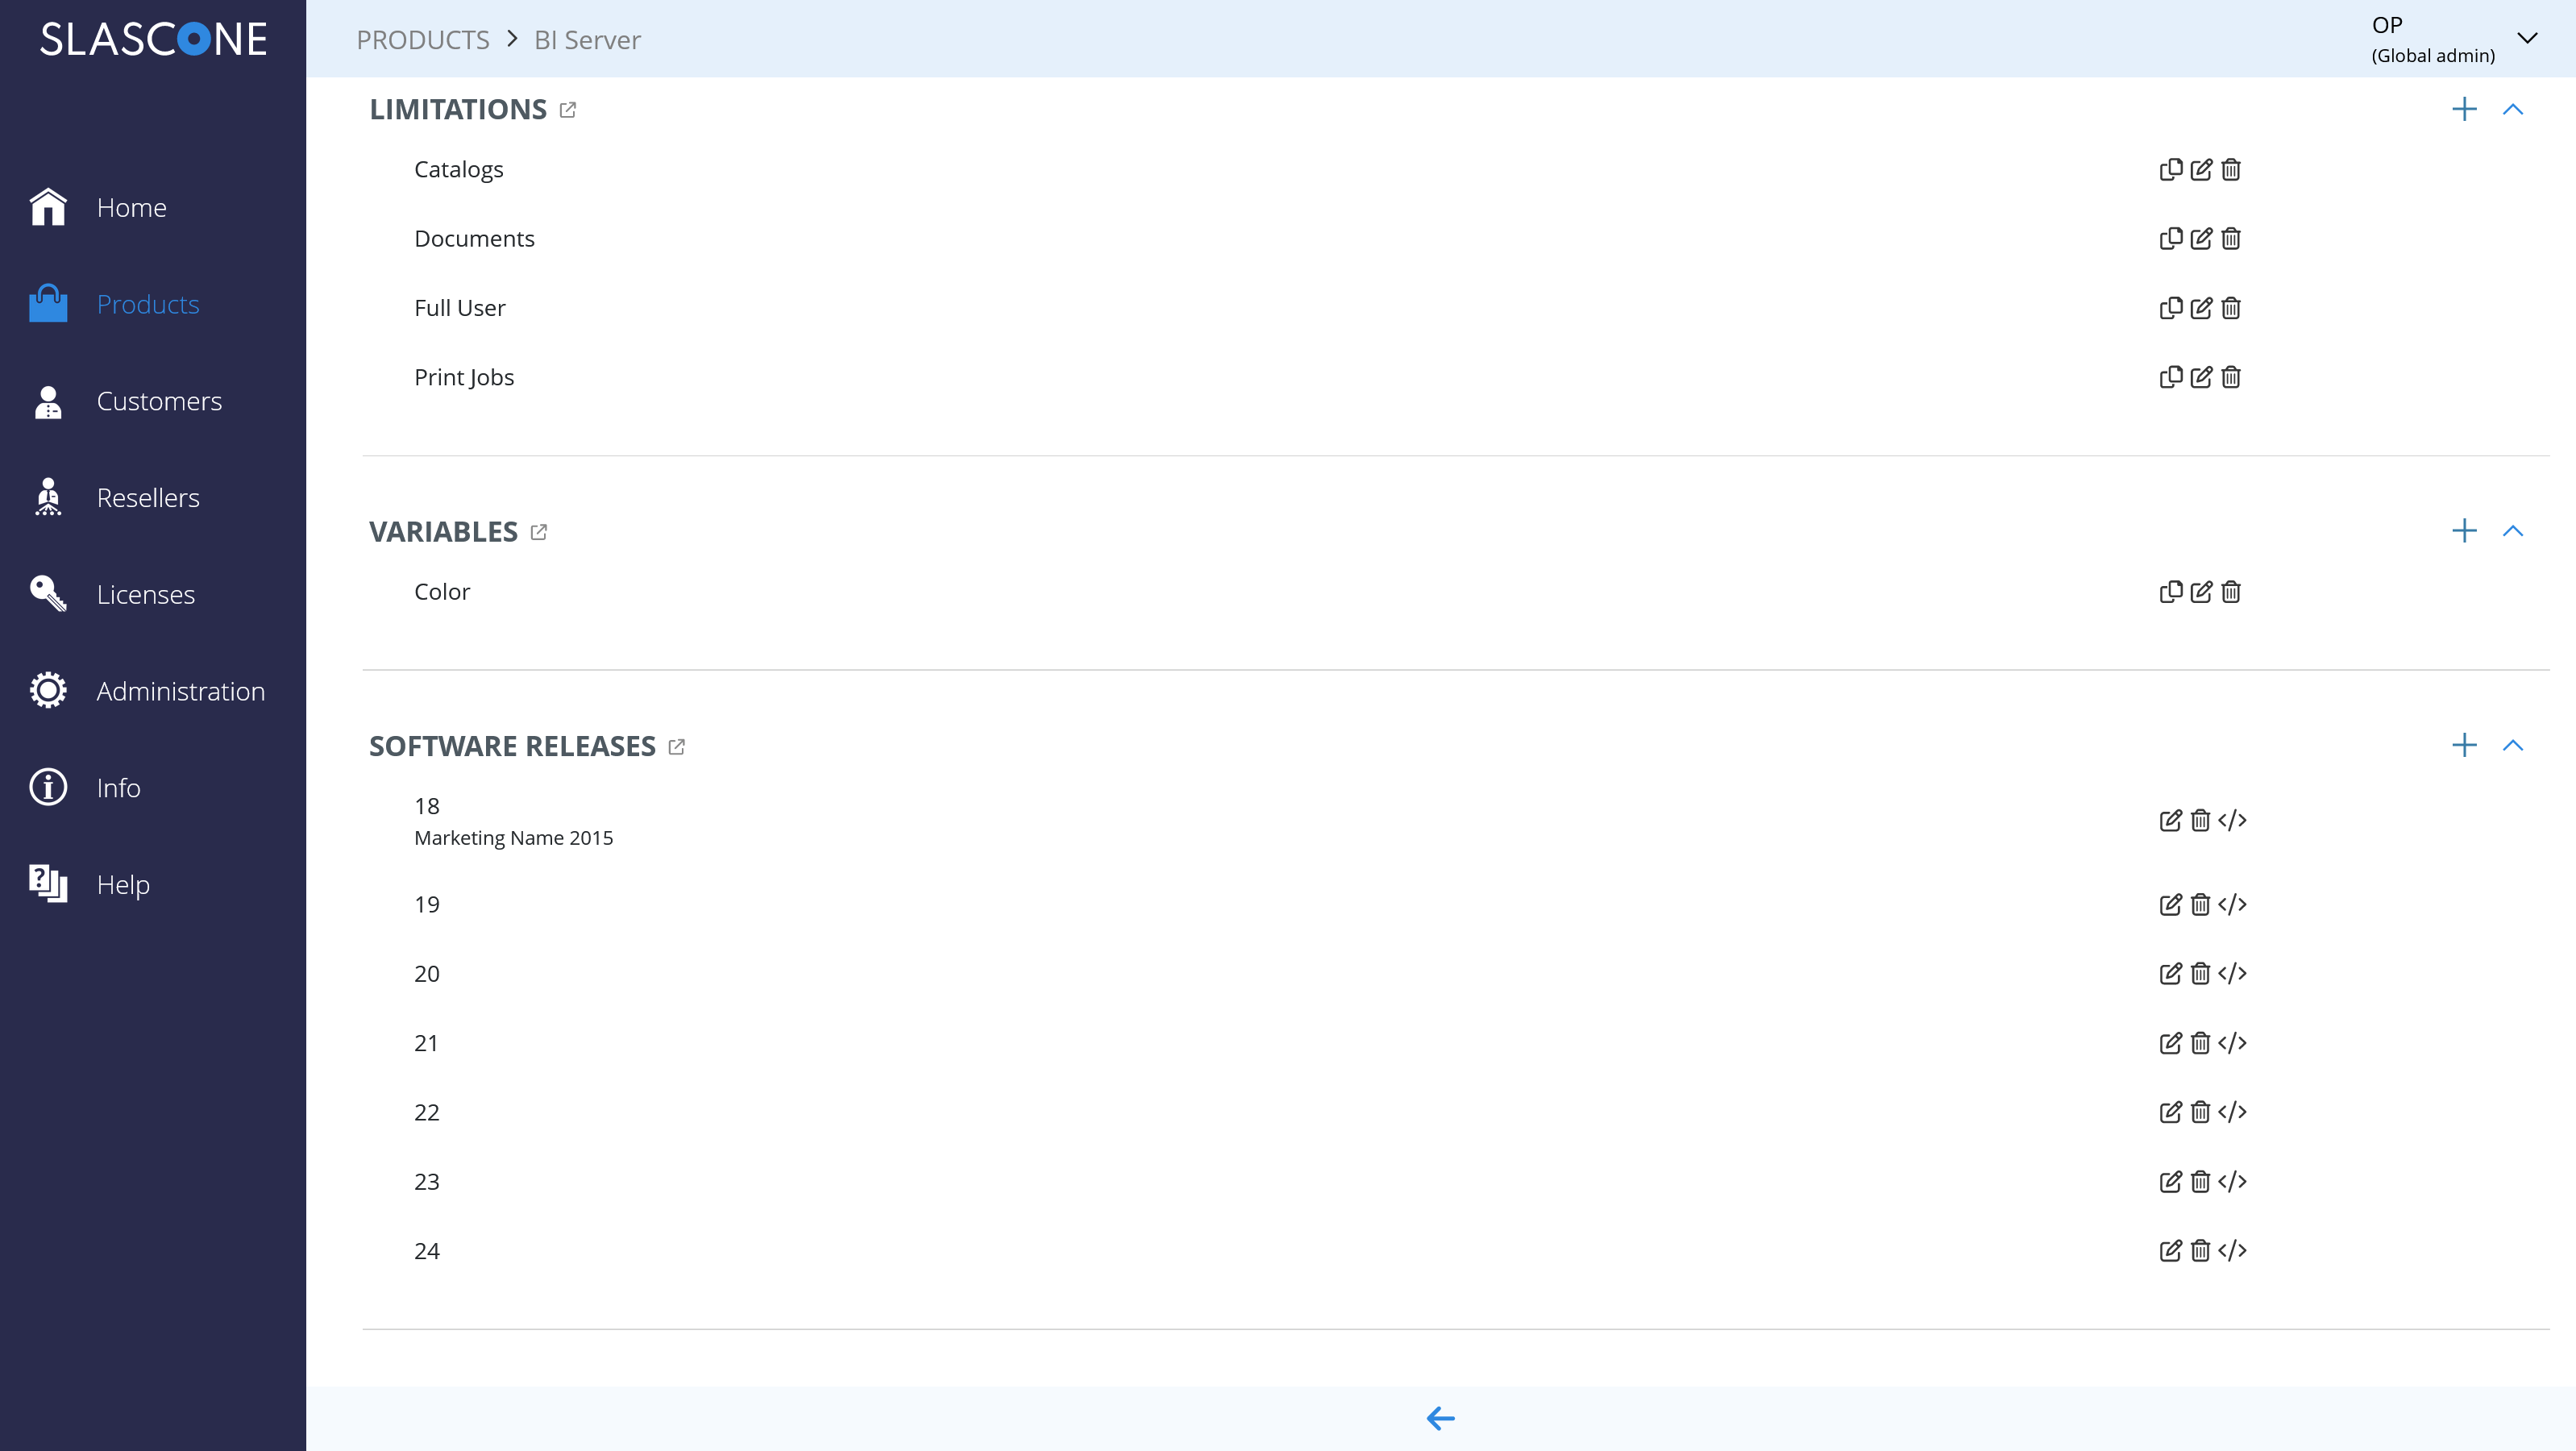Image resolution: width=2576 pixels, height=1451 pixels.
Task: Click PRODUCTS breadcrumb link
Action: 422,40
